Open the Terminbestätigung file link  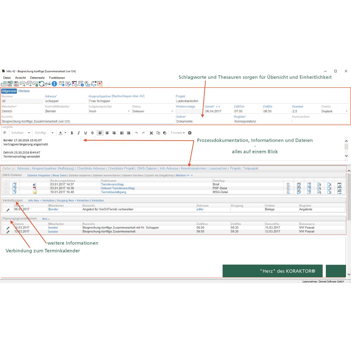click(113, 192)
